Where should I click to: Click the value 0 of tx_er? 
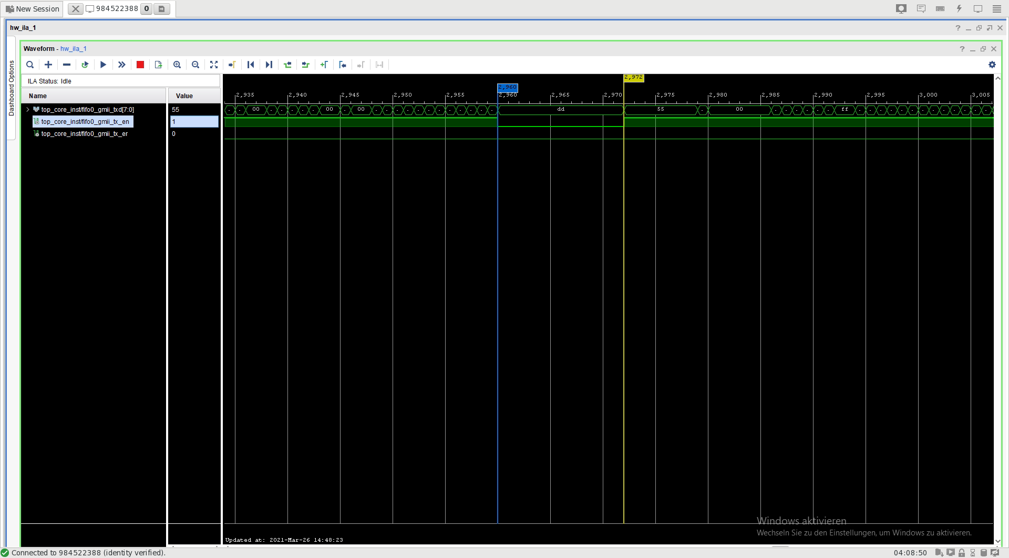[174, 134]
